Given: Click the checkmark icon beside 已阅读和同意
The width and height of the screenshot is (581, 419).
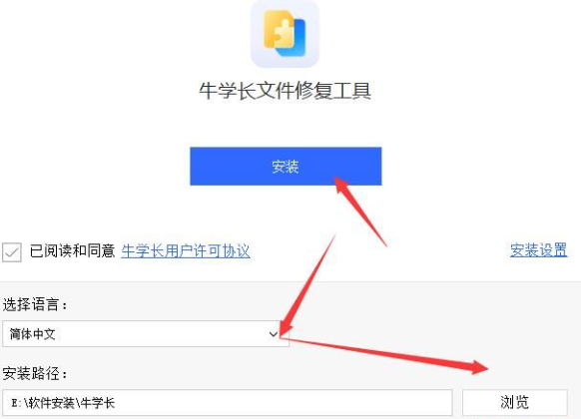Looking at the screenshot, I should (12, 252).
